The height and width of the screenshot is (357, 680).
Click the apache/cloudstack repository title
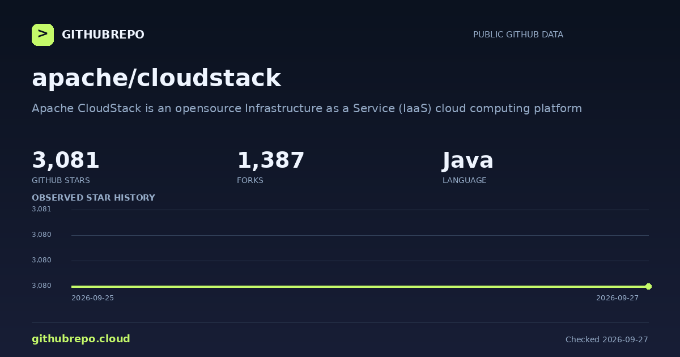156,78
